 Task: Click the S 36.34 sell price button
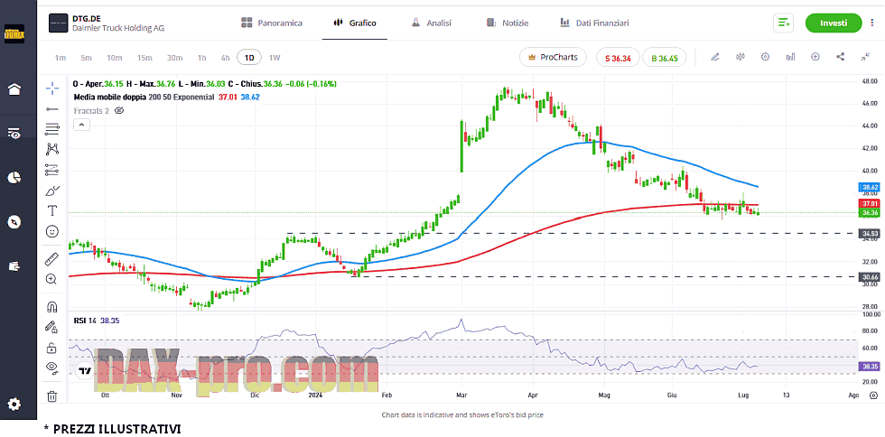618,58
